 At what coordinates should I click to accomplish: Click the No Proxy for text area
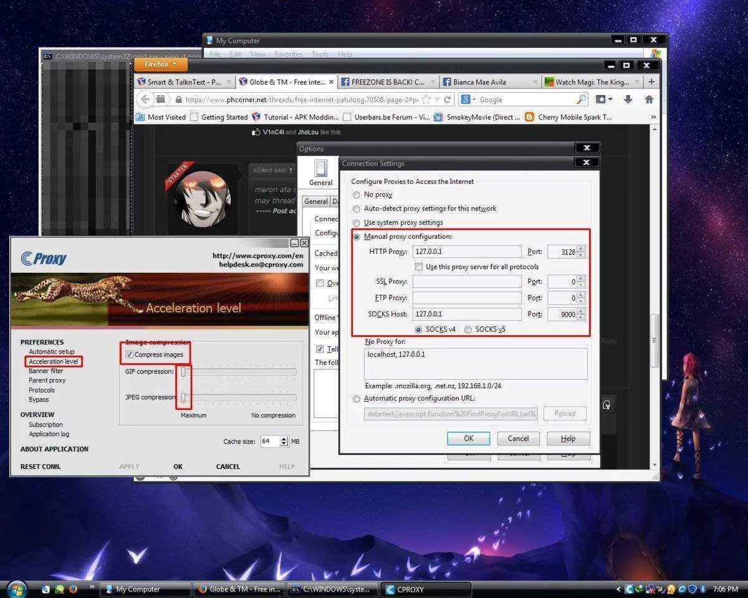tap(476, 364)
